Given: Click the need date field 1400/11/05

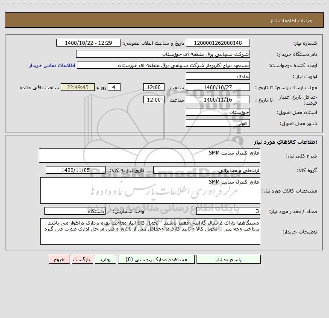Looking at the screenshot, I should click(x=76, y=170).
